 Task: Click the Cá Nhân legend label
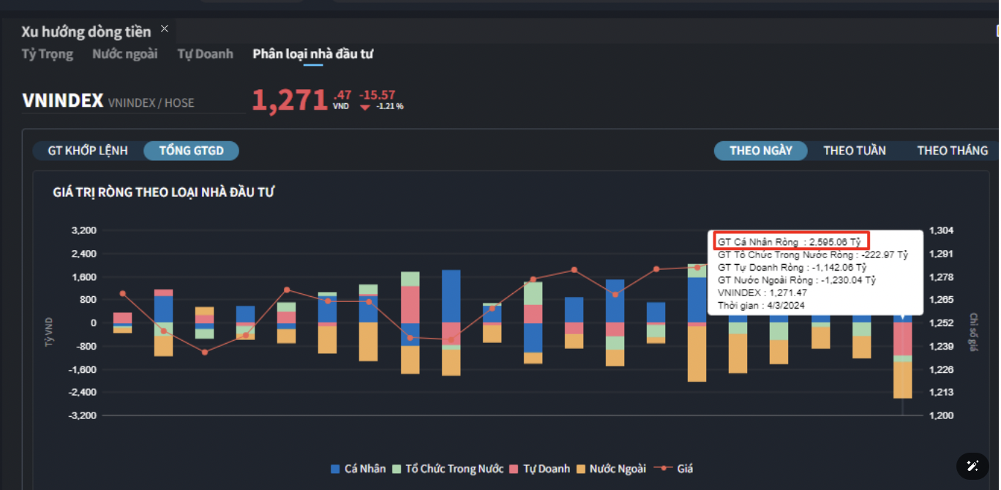tap(365, 469)
